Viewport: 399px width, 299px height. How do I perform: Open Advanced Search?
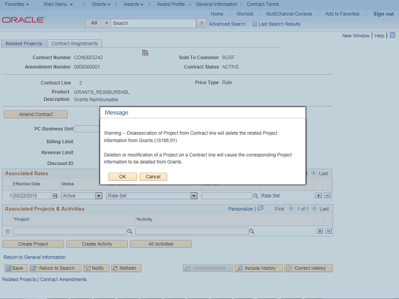227,24
